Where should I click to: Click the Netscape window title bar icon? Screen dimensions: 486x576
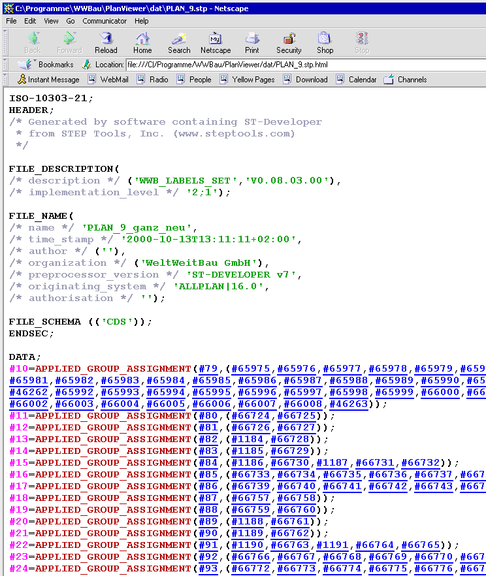point(8,8)
